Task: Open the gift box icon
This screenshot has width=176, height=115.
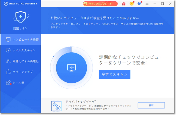Action: [x=124, y=4]
